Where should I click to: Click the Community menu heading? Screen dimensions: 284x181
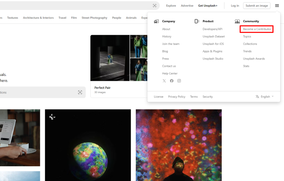click(x=251, y=21)
